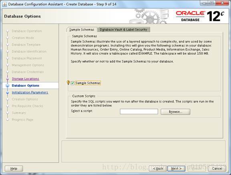The height and width of the screenshot is (175, 231).
Task: Select Database Options in the step list
Action: tap(26, 86)
